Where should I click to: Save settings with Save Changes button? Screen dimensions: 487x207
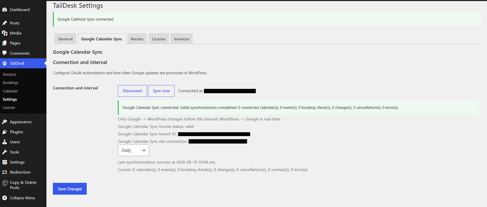(x=69, y=189)
